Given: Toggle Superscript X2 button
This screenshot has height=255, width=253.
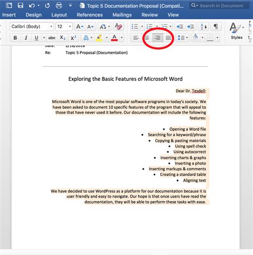Looking at the screenshot, I should pos(73,38).
